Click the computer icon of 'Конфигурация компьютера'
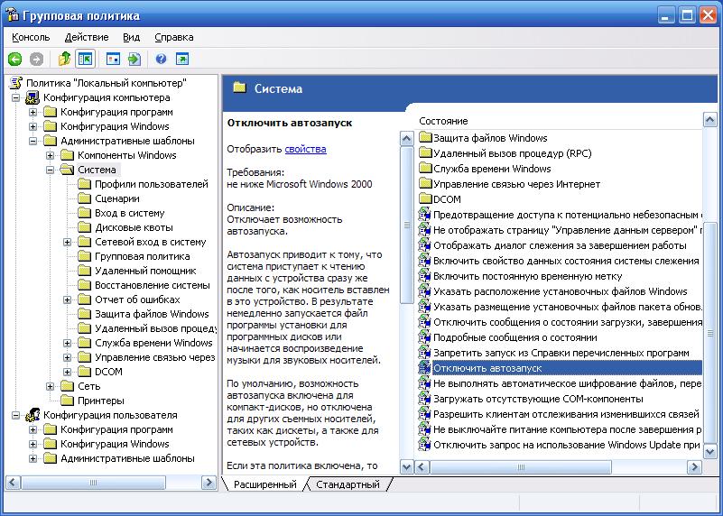 pos(32,97)
